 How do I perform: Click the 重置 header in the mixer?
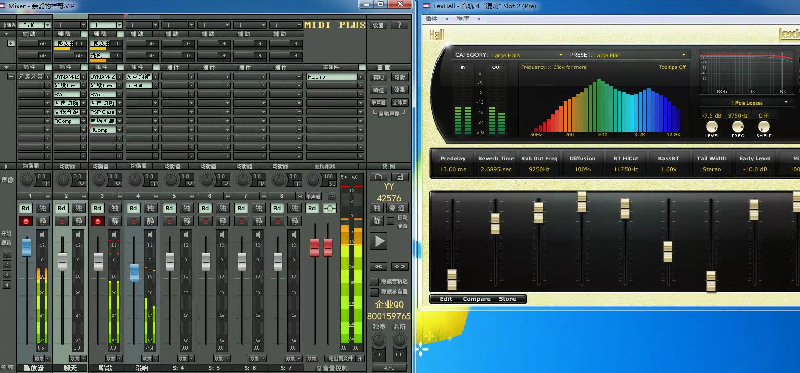pos(384,67)
